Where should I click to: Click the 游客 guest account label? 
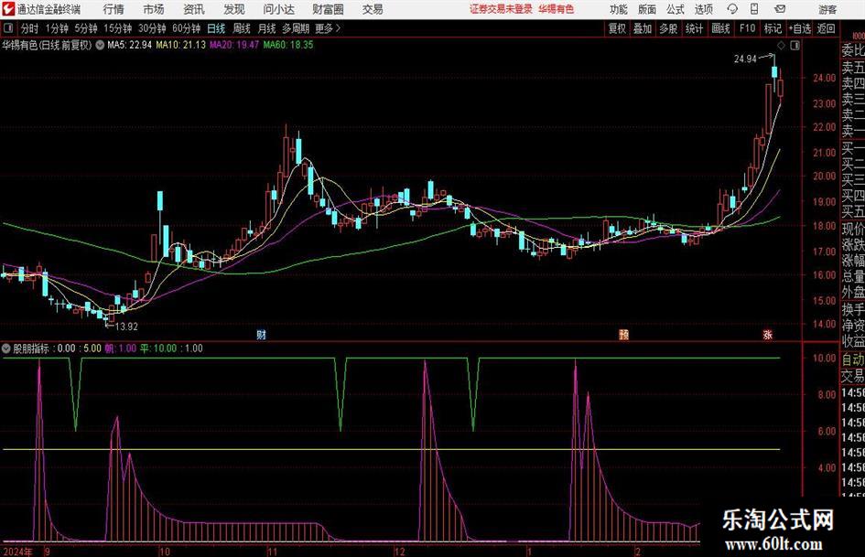point(827,9)
